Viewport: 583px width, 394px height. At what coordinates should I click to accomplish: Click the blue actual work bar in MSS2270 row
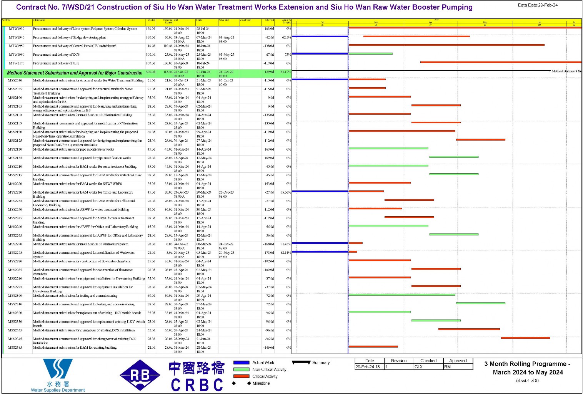(x=320, y=243)
